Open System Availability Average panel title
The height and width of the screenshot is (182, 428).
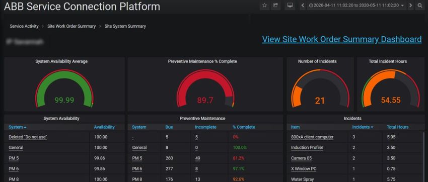tap(61, 61)
